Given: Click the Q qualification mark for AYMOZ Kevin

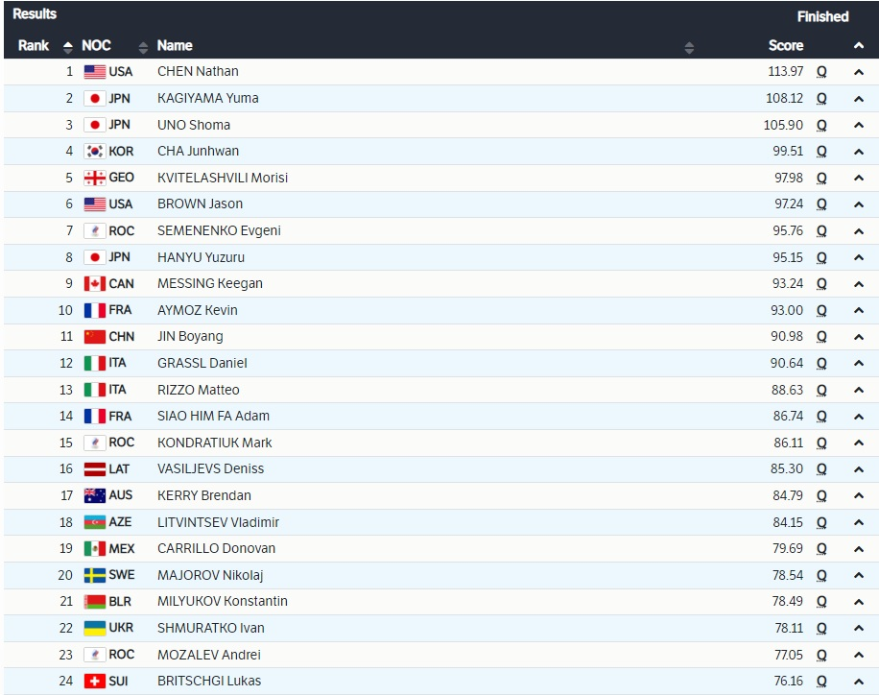Looking at the screenshot, I should (x=821, y=310).
